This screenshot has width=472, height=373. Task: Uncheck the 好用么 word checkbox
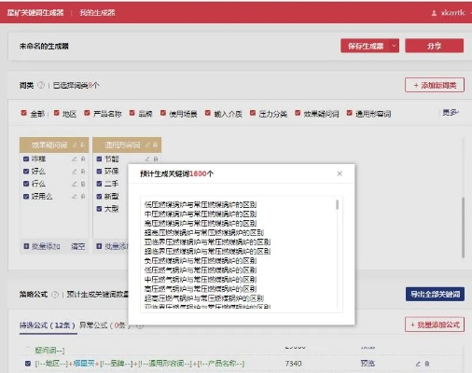tap(26, 196)
